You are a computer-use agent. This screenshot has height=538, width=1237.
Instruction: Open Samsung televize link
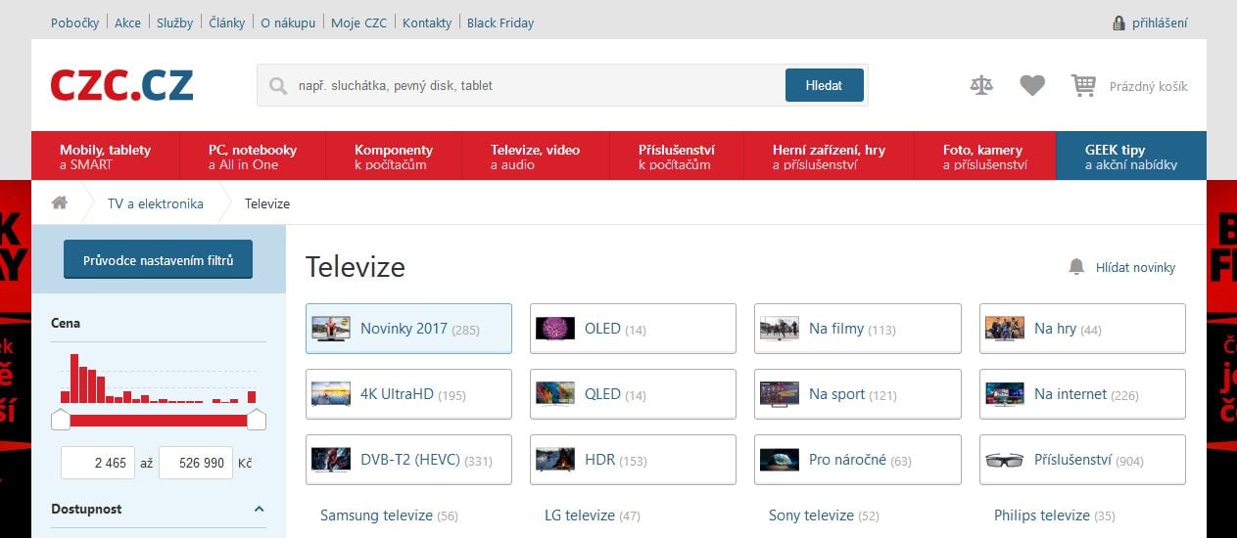376,516
